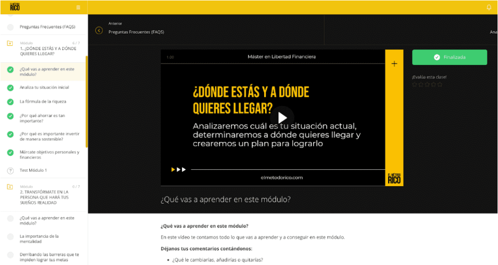Click 'elmetodorico.com' text in video

282,177
